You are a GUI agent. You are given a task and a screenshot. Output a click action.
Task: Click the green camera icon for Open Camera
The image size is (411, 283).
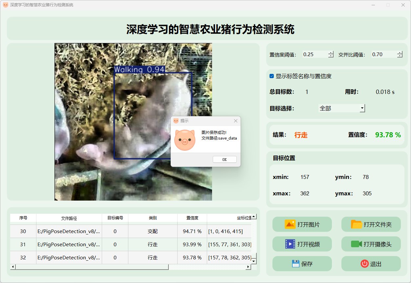point(356,244)
